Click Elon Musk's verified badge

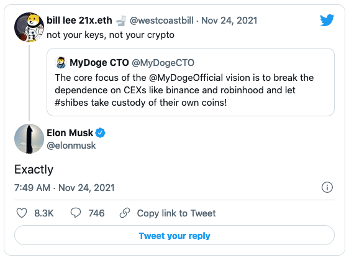point(100,133)
